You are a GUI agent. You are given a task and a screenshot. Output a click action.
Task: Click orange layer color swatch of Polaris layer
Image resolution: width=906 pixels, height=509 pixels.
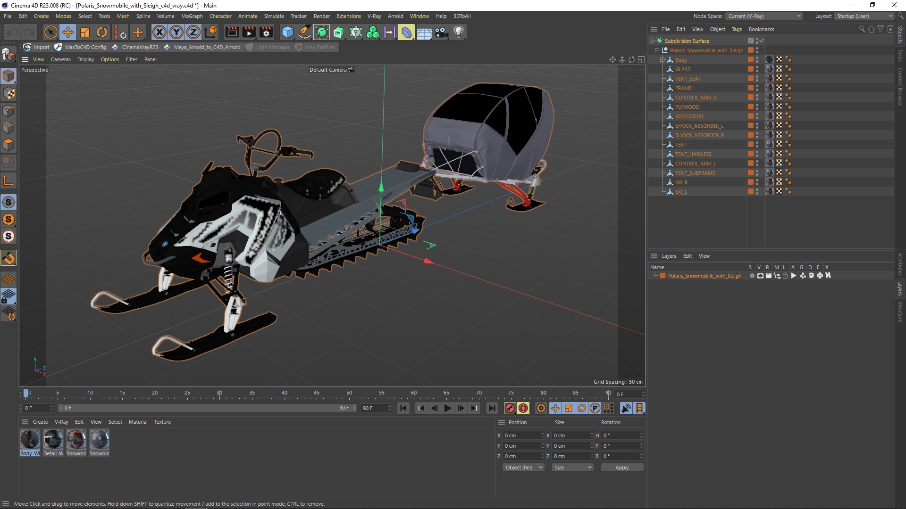tap(663, 276)
